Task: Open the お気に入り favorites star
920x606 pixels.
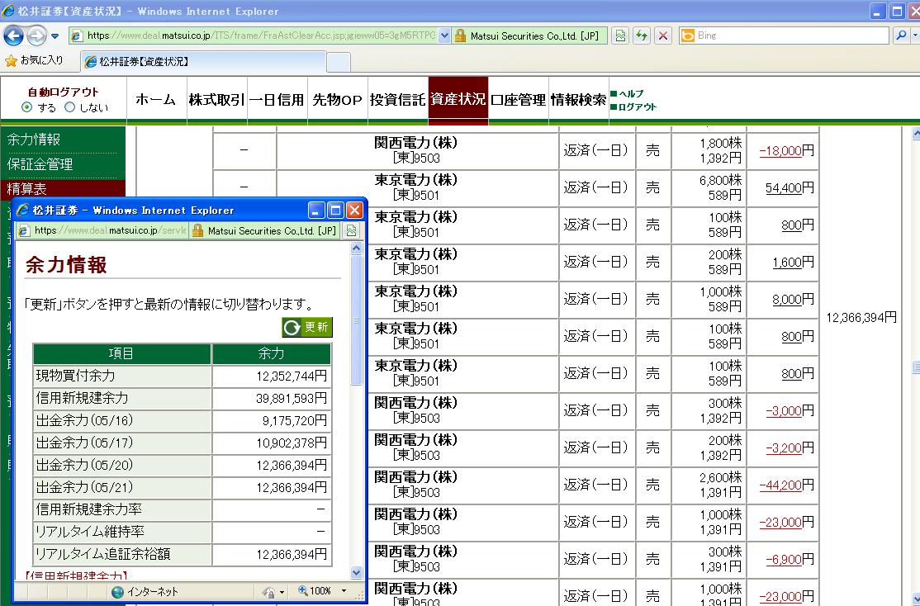Action: pos(12,61)
